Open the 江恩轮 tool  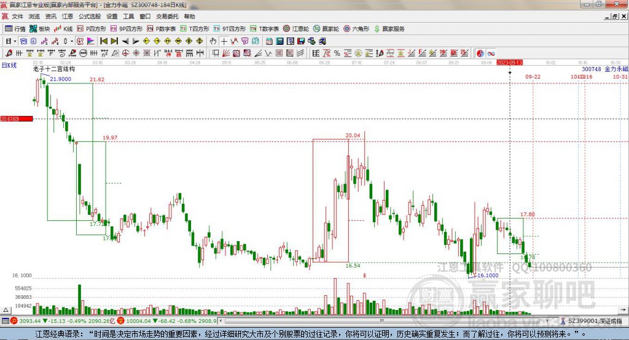[x=296, y=28]
